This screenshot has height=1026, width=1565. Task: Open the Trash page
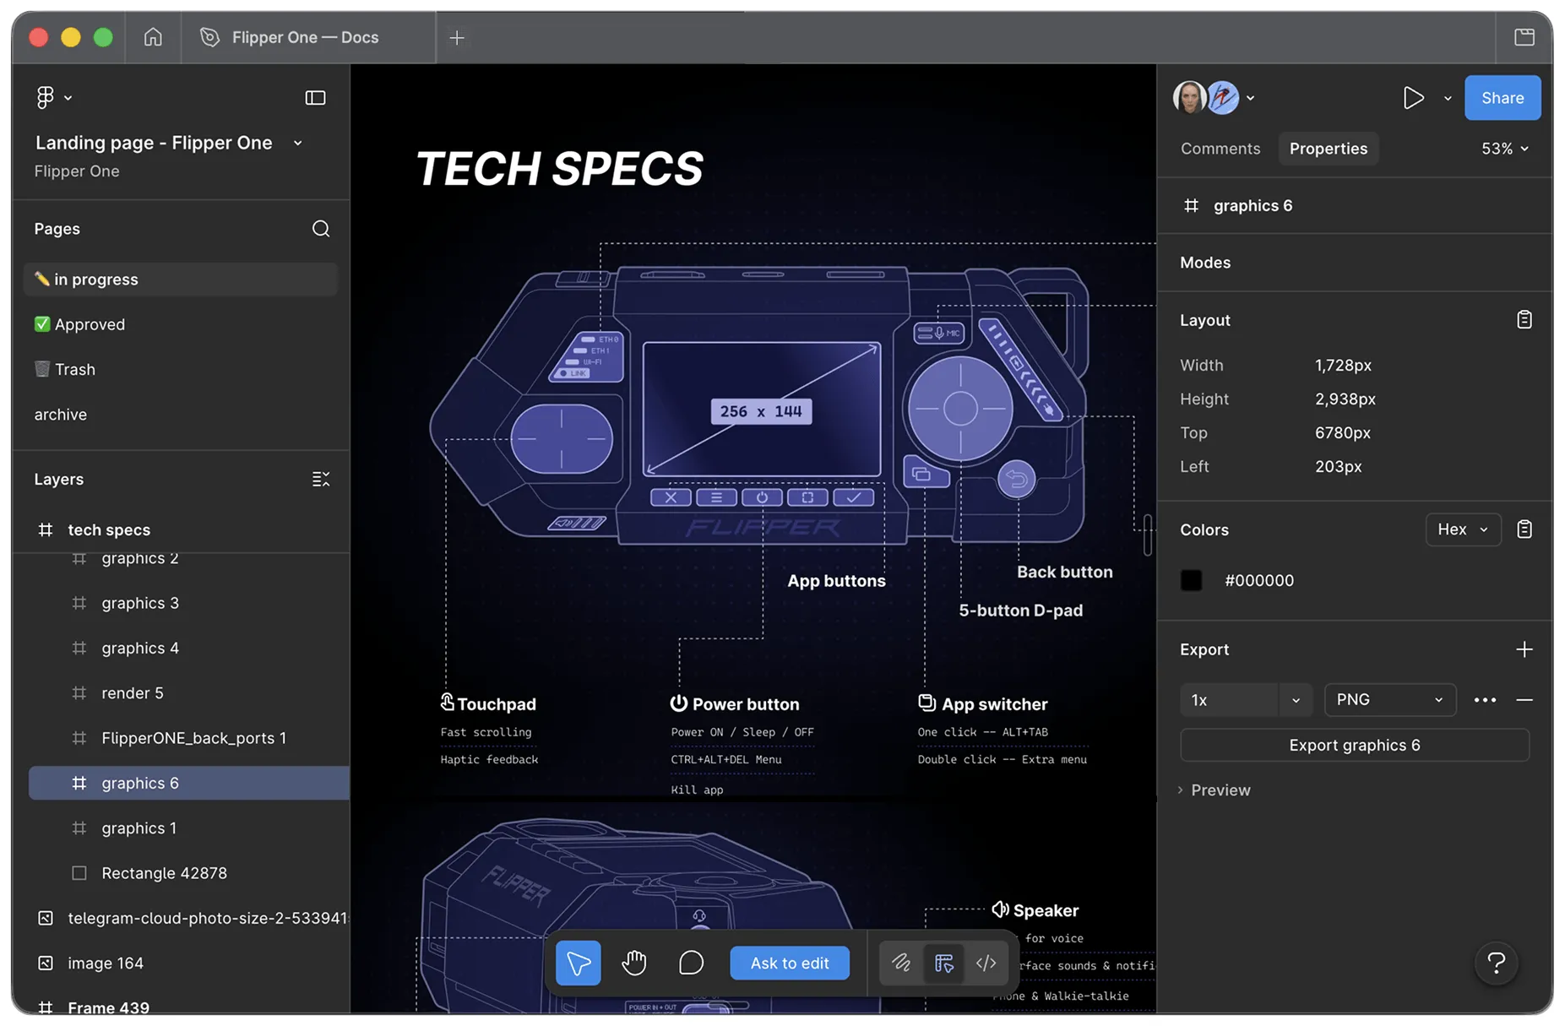point(181,369)
